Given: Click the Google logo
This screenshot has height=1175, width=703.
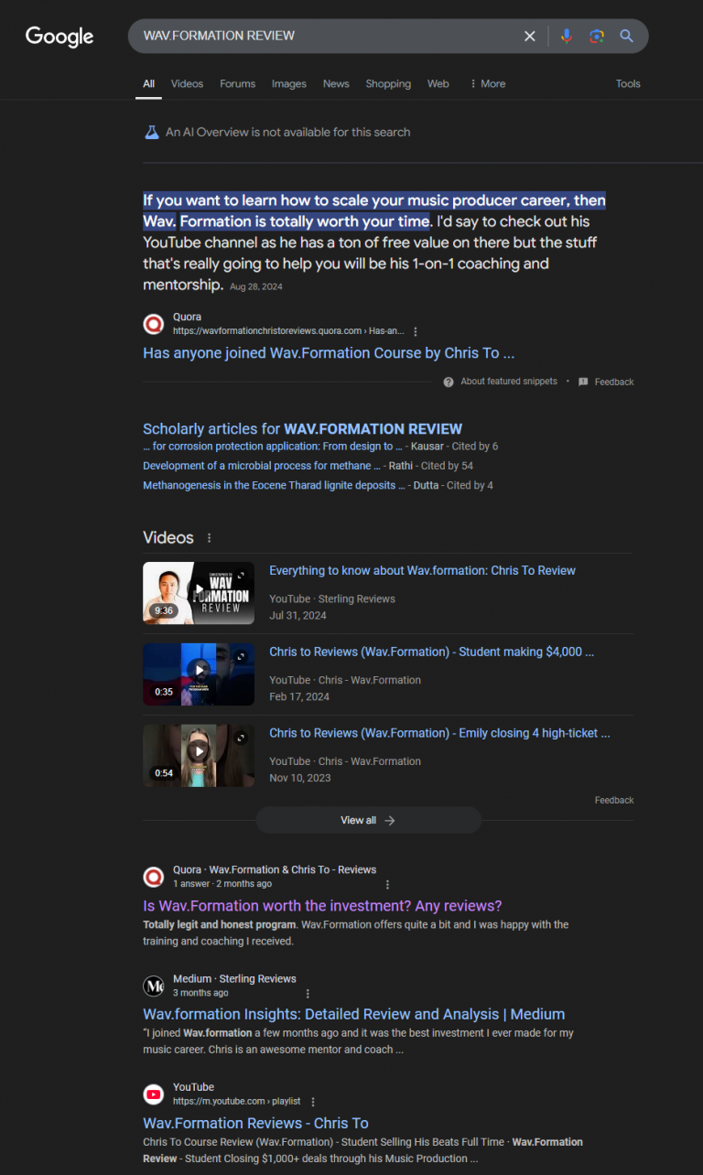Looking at the screenshot, I should (59, 37).
